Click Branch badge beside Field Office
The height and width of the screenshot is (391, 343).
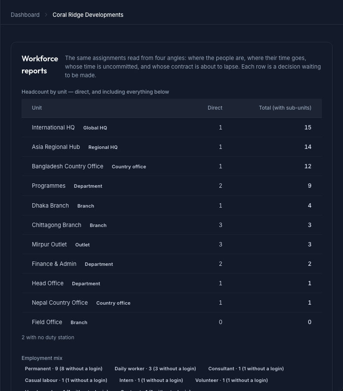tap(79, 323)
